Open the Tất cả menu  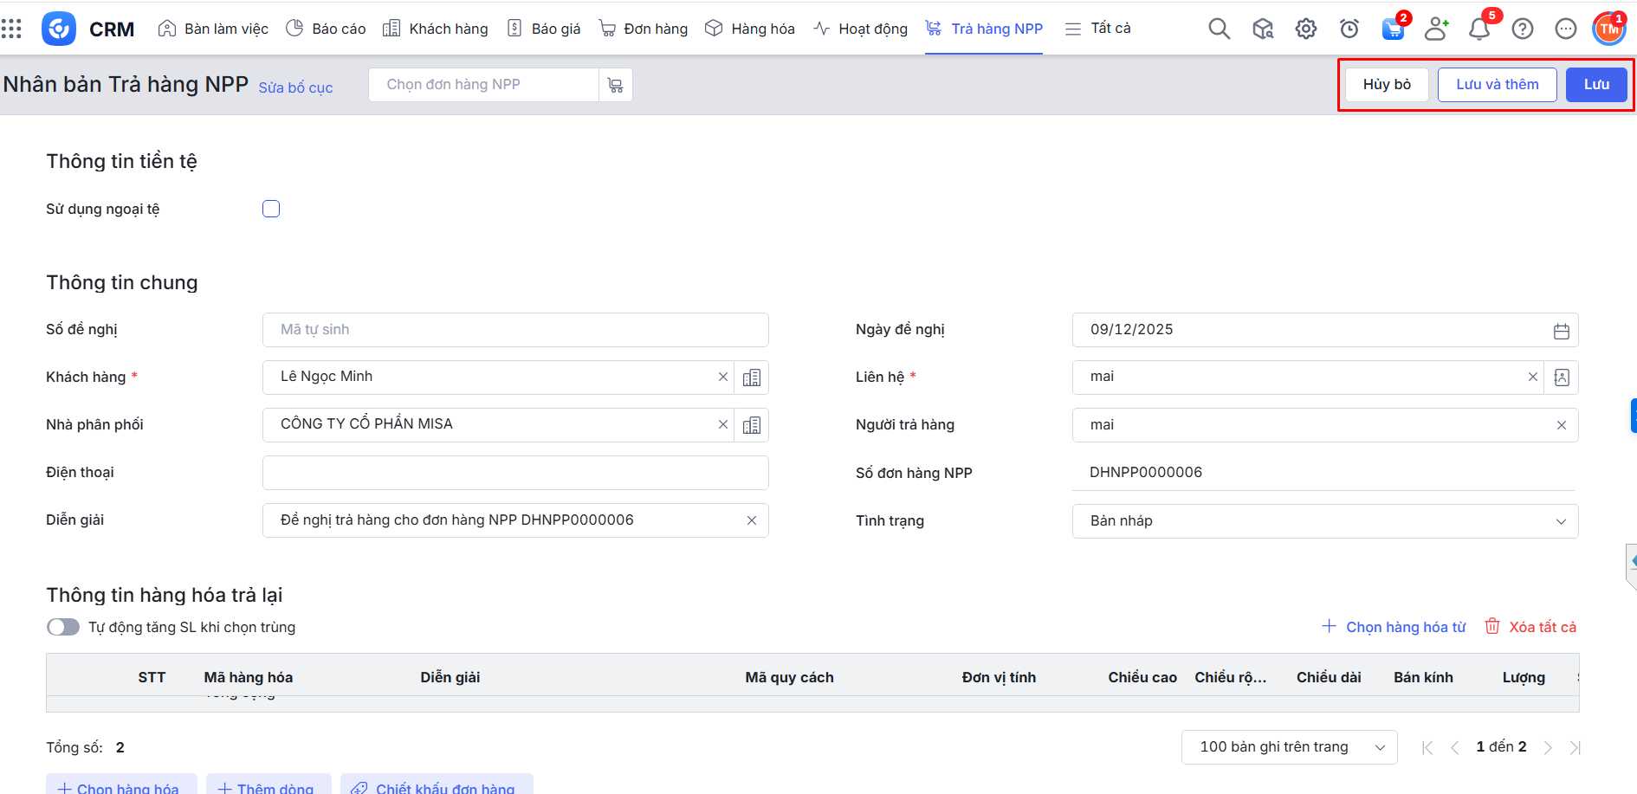pyautogui.click(x=1097, y=29)
